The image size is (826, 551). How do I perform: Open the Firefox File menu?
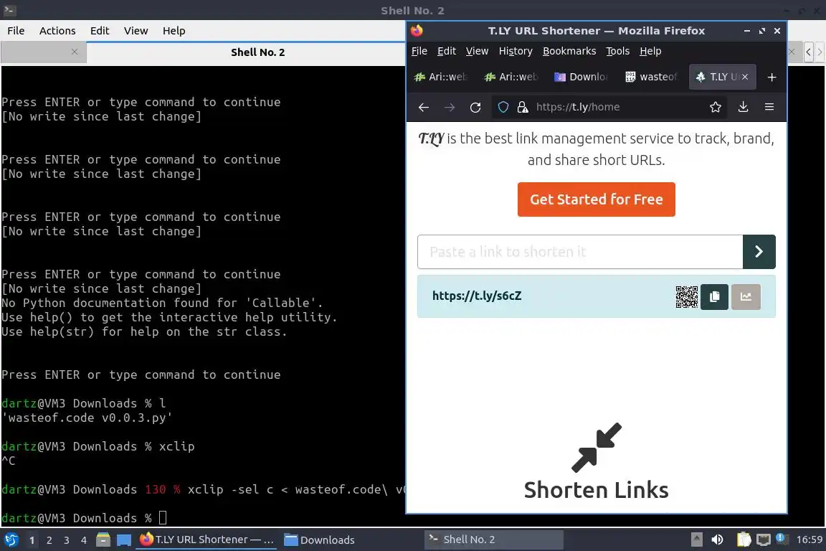tap(419, 51)
